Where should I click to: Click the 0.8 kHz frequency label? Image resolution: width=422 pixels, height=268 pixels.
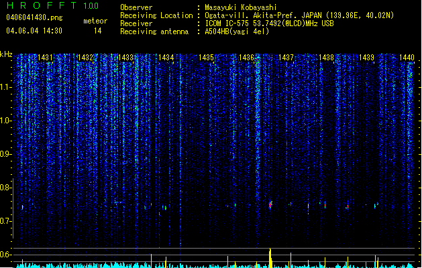[5, 188]
